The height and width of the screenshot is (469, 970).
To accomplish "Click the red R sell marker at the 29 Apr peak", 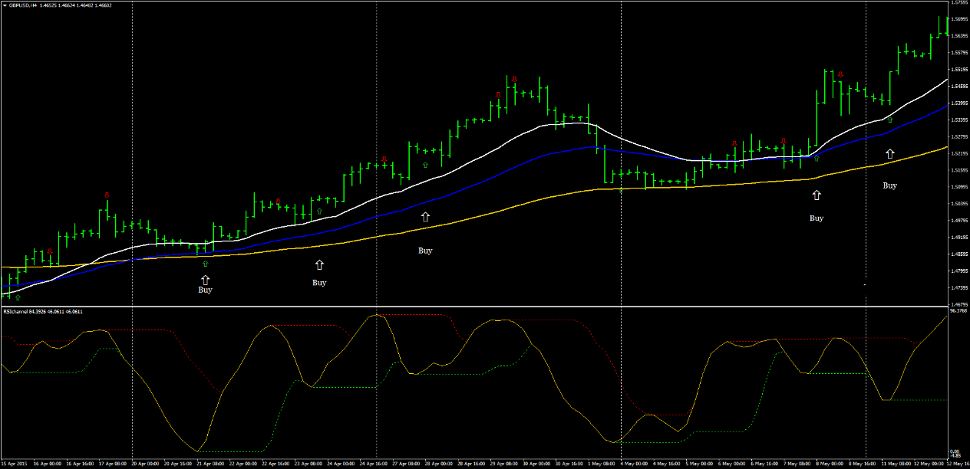I will click(514, 78).
